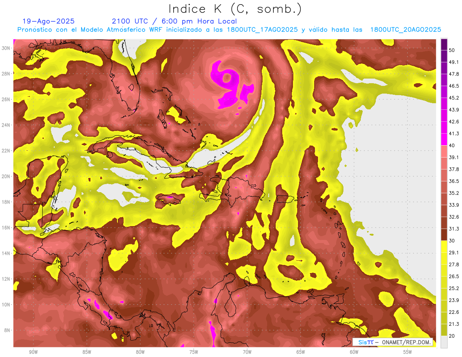Click the latitude label "18N"
This screenshot has height=357, width=462.
[x=6, y=202]
